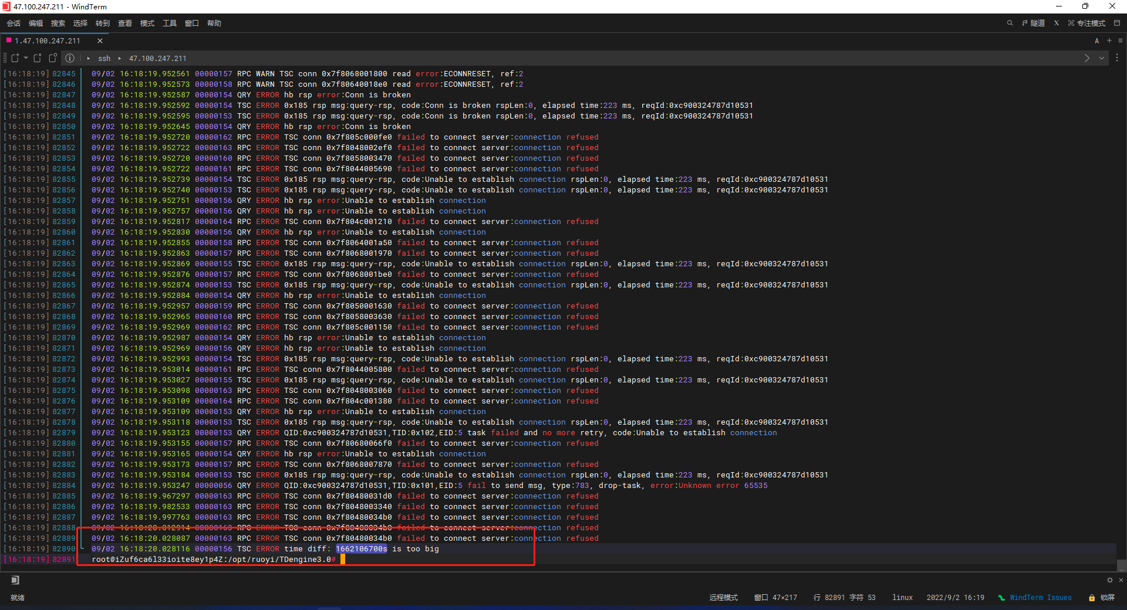Click the 就绪 (Ready) status text
Viewport: 1127px width, 610px height.
(x=18, y=598)
